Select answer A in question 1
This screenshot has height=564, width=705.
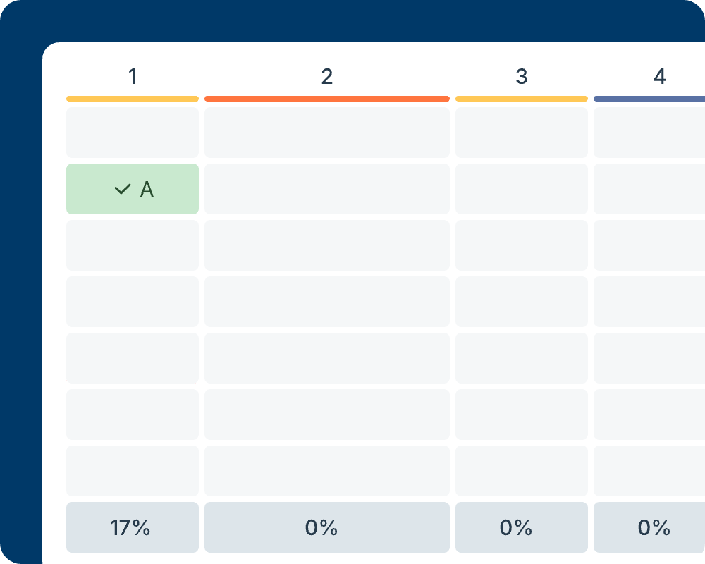(133, 189)
